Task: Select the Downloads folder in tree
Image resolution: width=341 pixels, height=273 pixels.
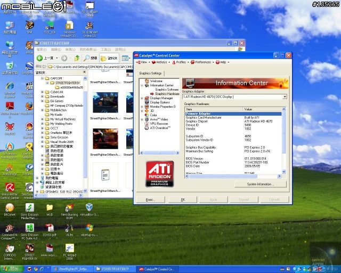Action: coord(57,97)
